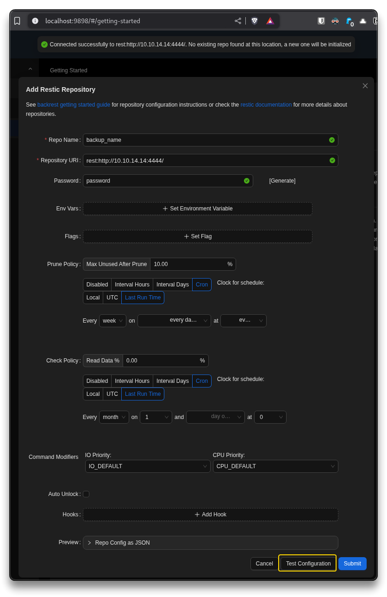Click the cloud extension icon
387x597 pixels.
(x=363, y=21)
